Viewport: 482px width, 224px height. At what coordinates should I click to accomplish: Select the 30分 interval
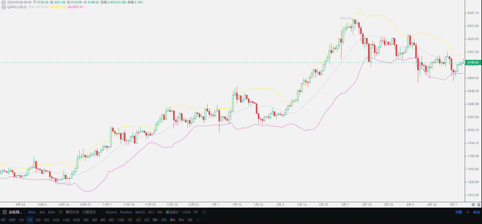(x=76, y=220)
